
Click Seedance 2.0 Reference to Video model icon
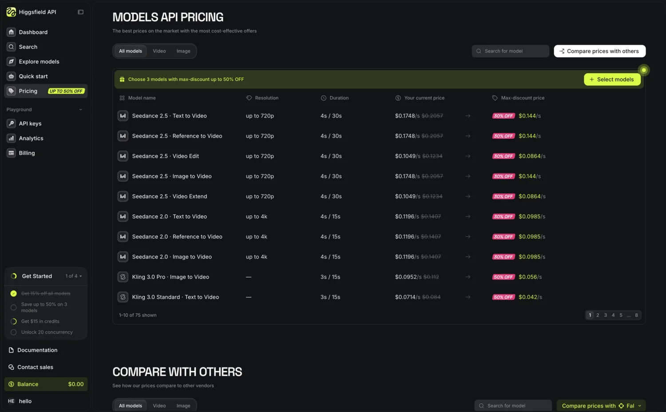point(123,237)
